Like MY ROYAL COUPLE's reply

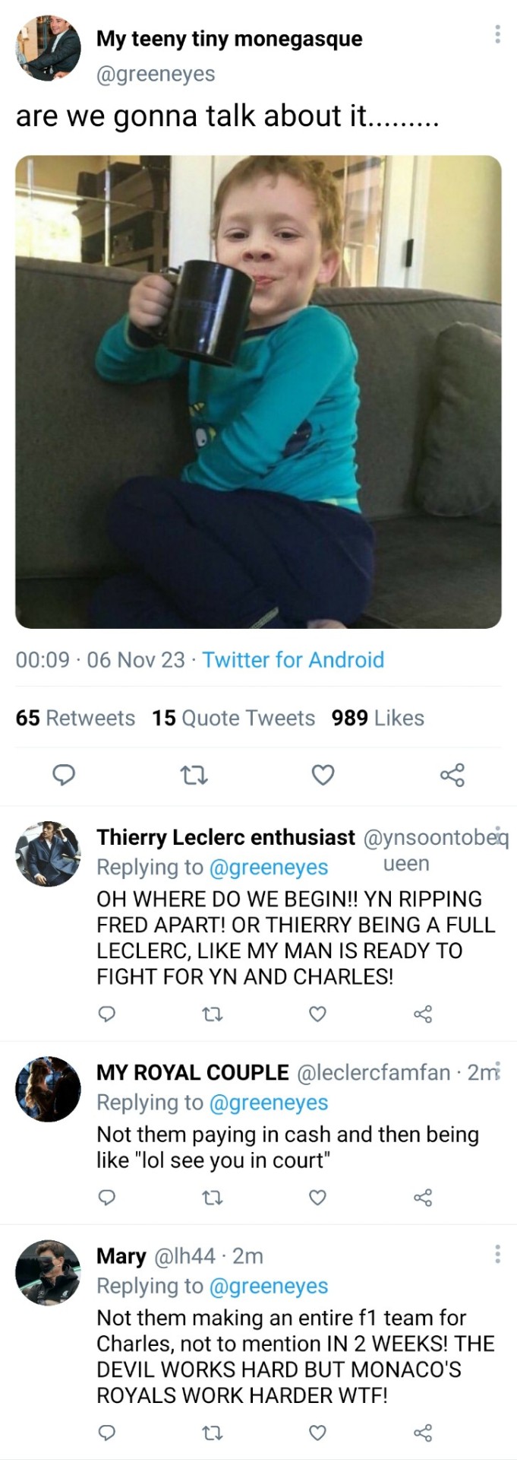[x=317, y=1198]
